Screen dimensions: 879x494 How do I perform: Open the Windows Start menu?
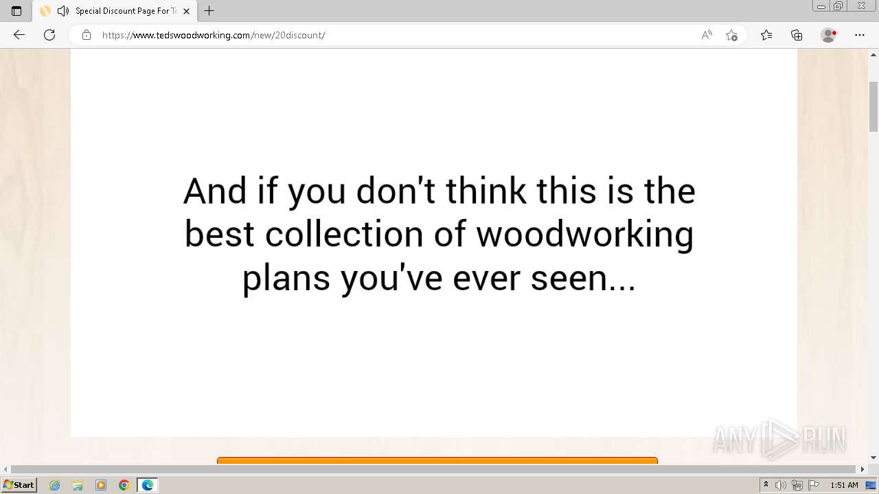point(19,485)
